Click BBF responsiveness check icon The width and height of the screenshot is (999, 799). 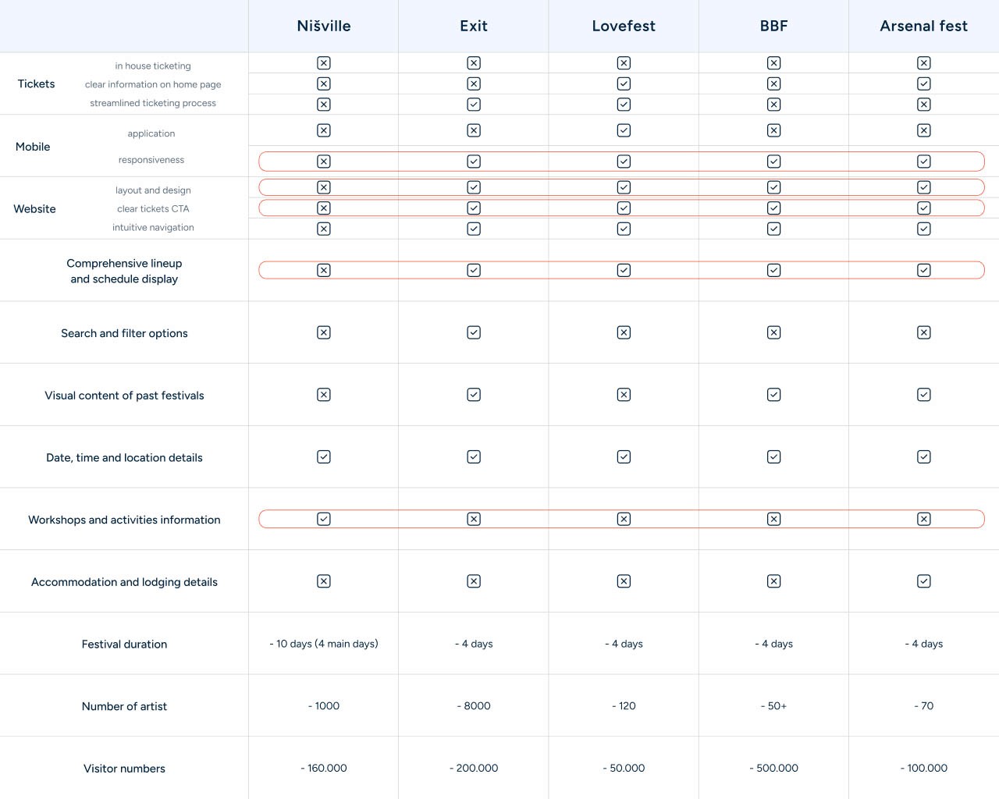[x=774, y=162]
